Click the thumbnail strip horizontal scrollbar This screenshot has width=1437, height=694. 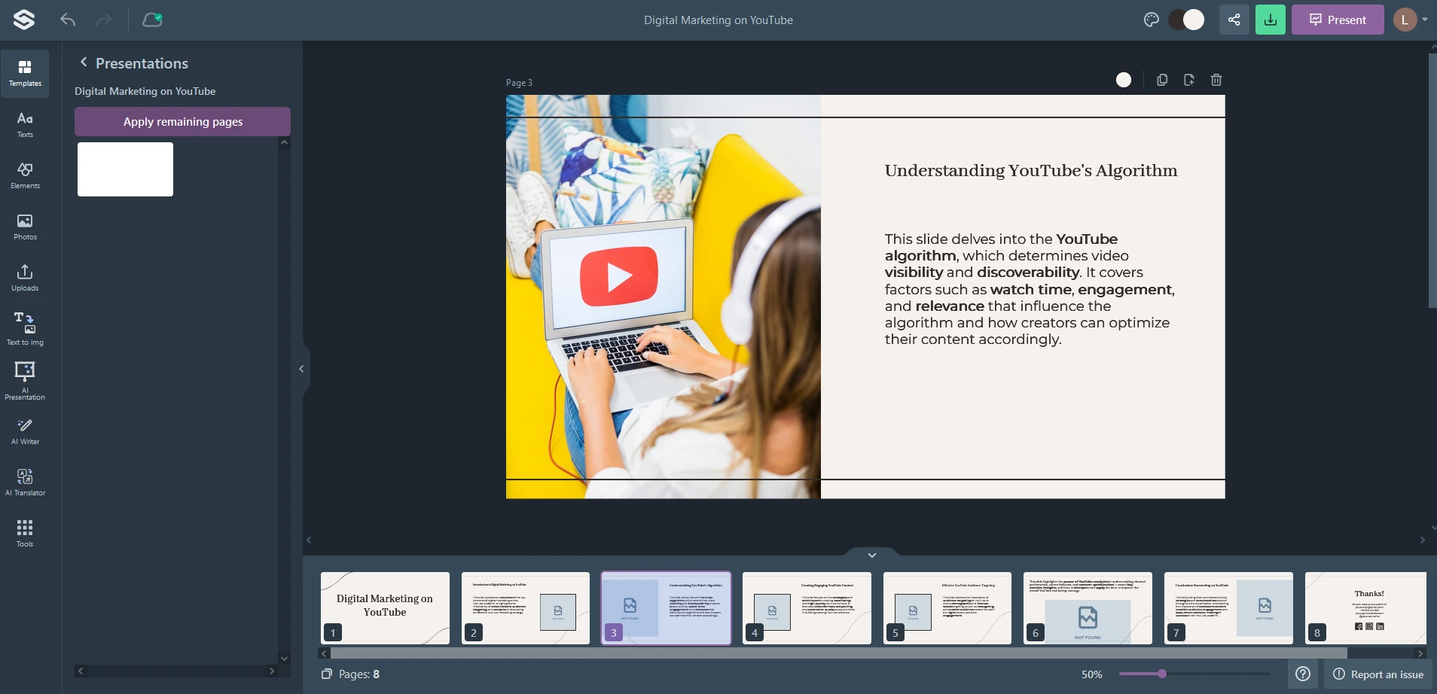pyautogui.click(x=838, y=653)
